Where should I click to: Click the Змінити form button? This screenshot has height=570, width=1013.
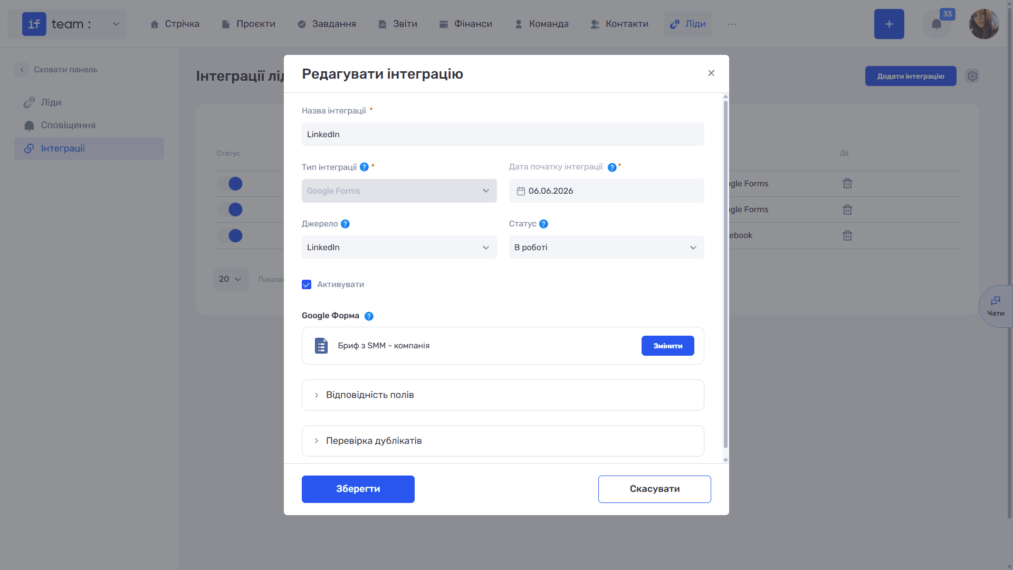(x=668, y=346)
